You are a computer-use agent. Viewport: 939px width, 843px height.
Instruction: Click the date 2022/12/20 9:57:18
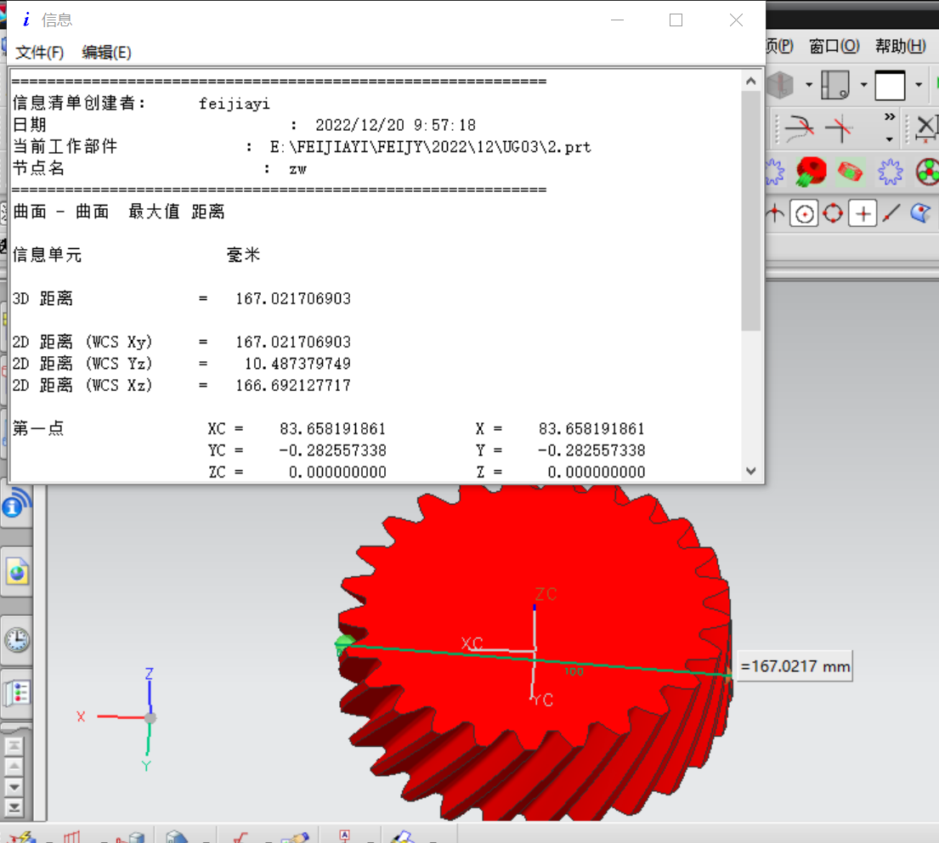(395, 125)
